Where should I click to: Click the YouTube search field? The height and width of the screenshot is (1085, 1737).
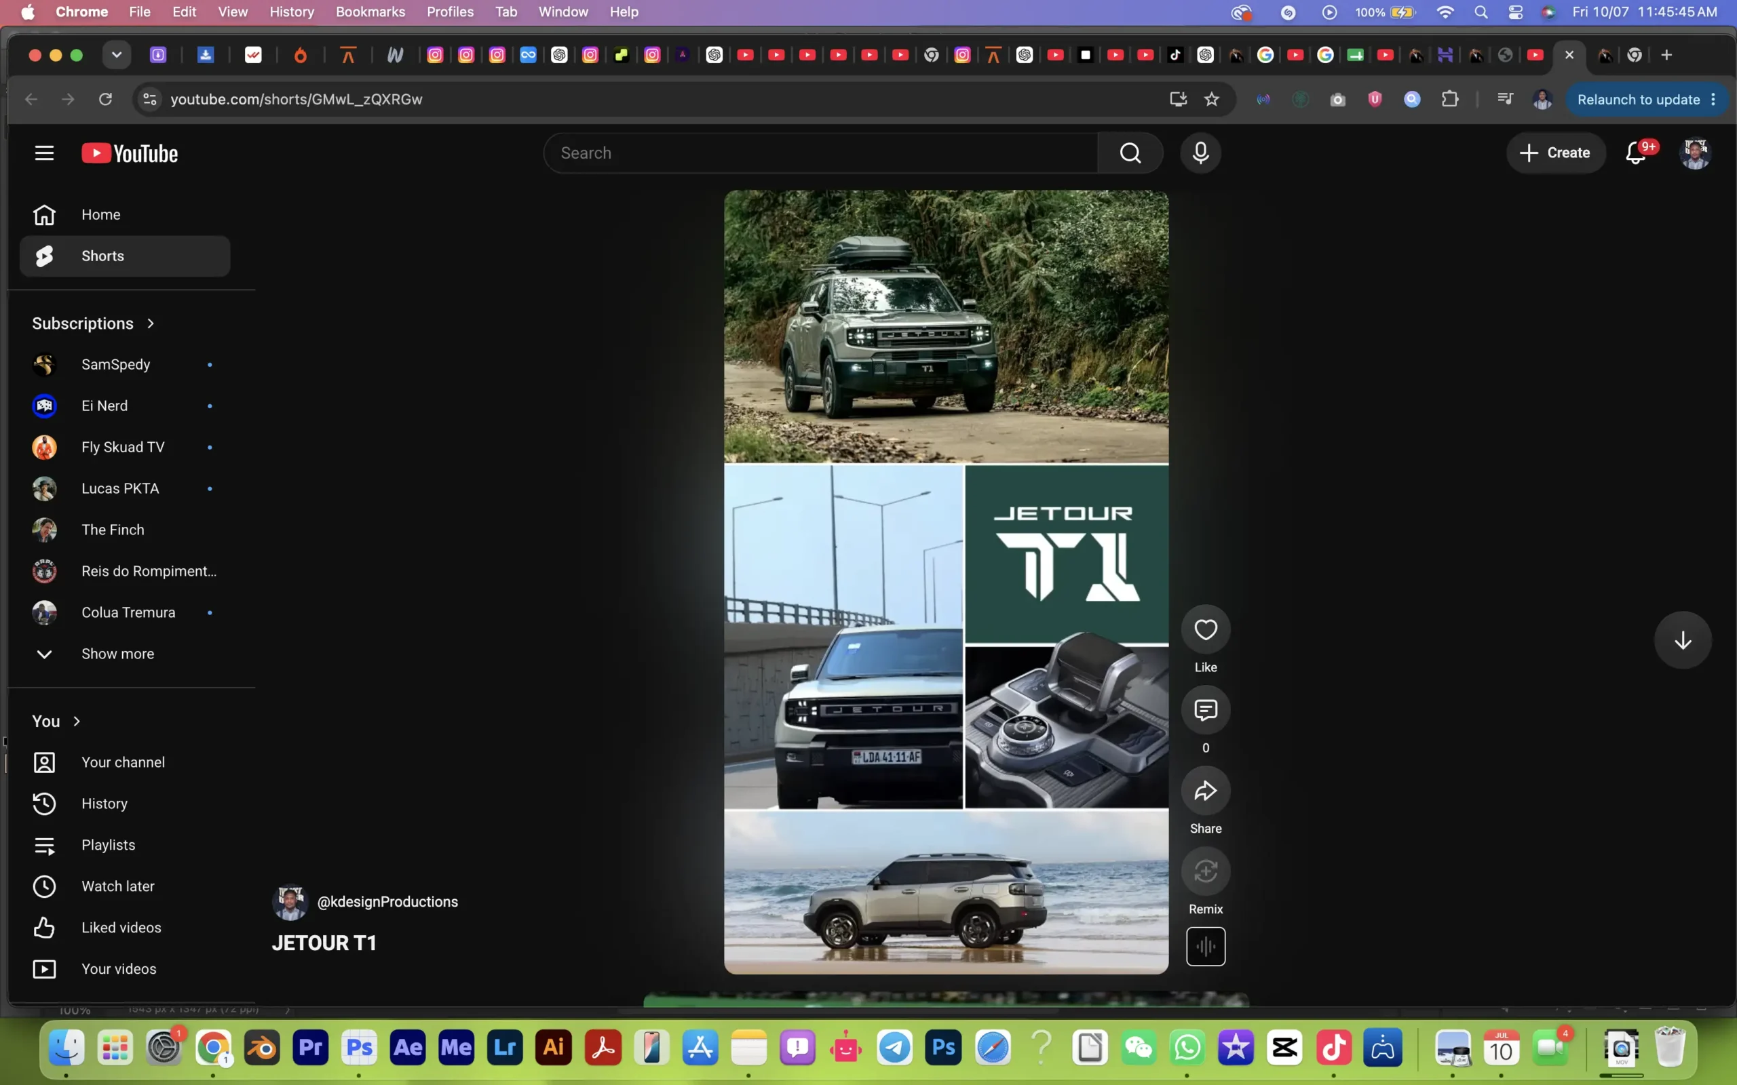820,153
